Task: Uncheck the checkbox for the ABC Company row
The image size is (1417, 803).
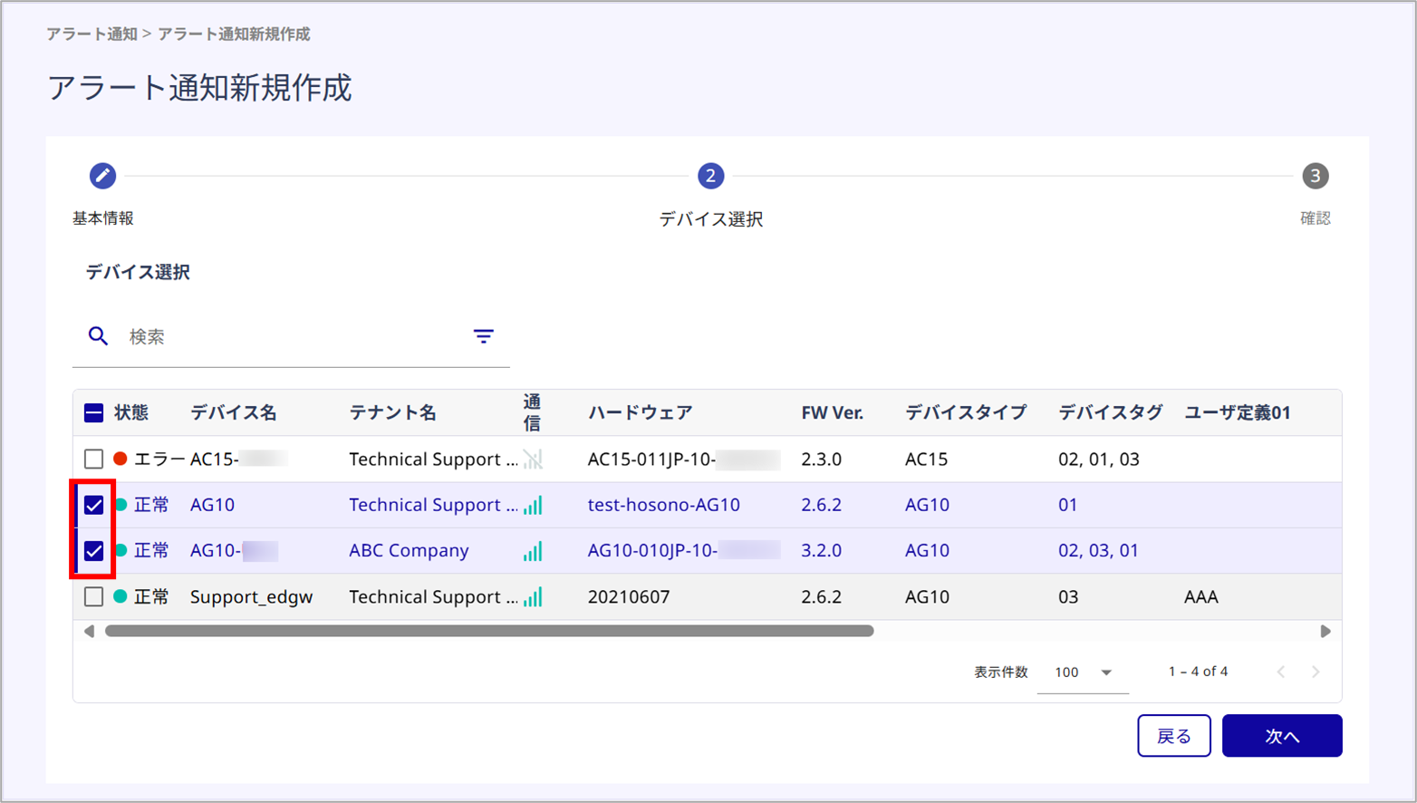Action: tap(93, 551)
